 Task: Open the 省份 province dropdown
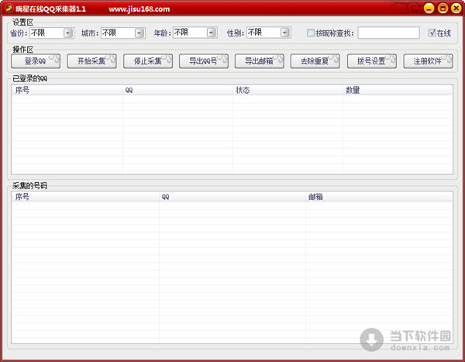point(68,33)
